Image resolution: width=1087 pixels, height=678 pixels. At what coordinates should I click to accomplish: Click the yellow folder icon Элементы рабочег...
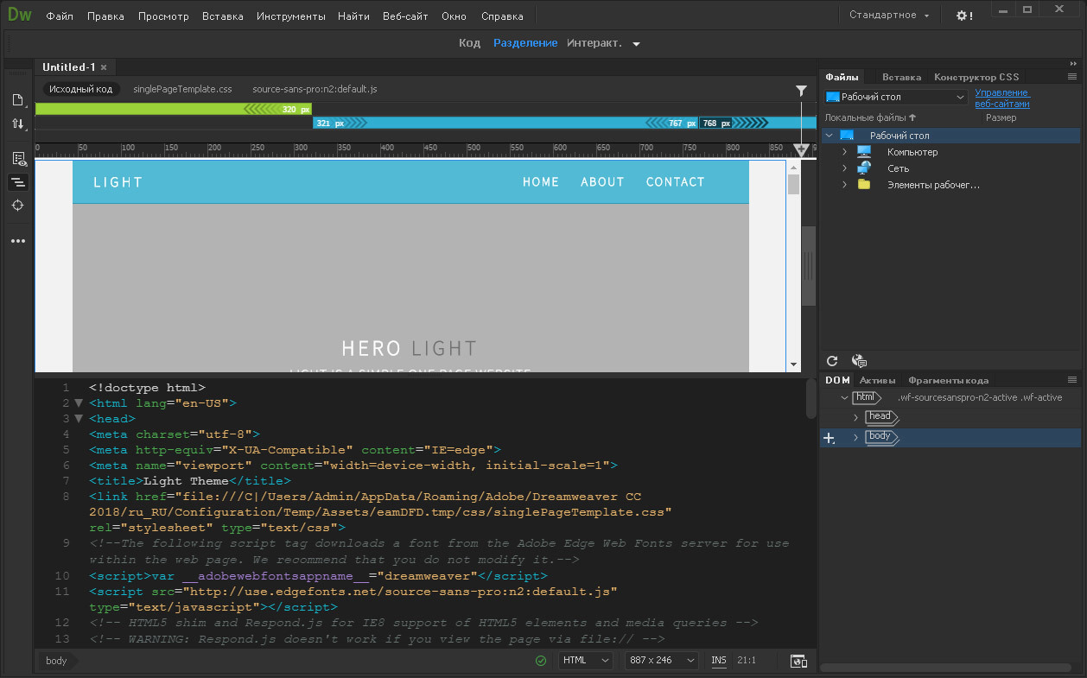click(864, 185)
